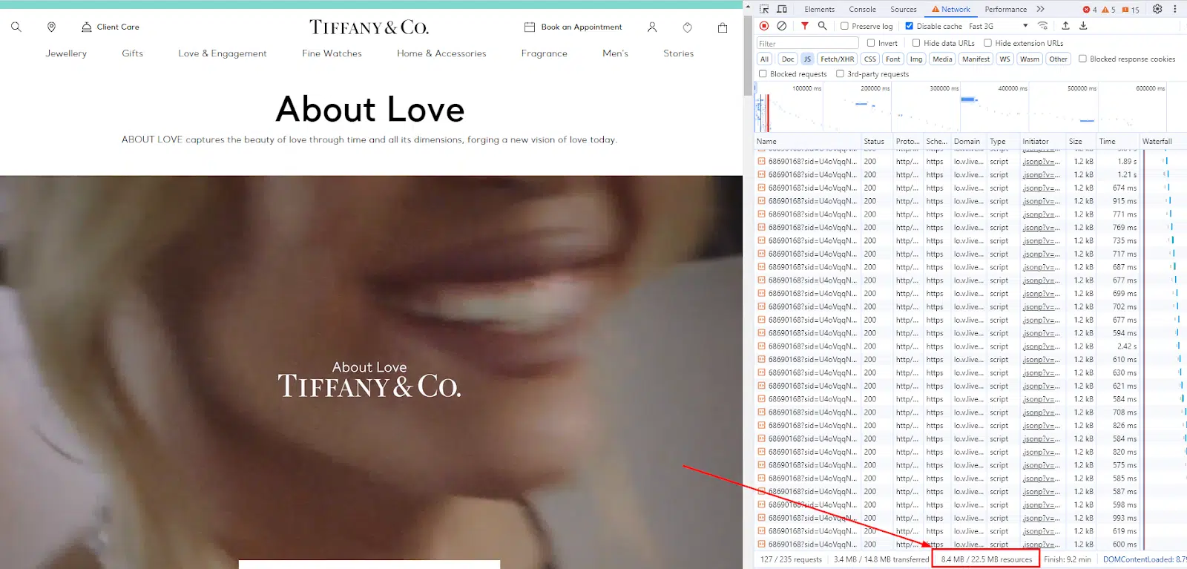Switch to the Sources tab
This screenshot has height=569, width=1187.
[904, 9]
